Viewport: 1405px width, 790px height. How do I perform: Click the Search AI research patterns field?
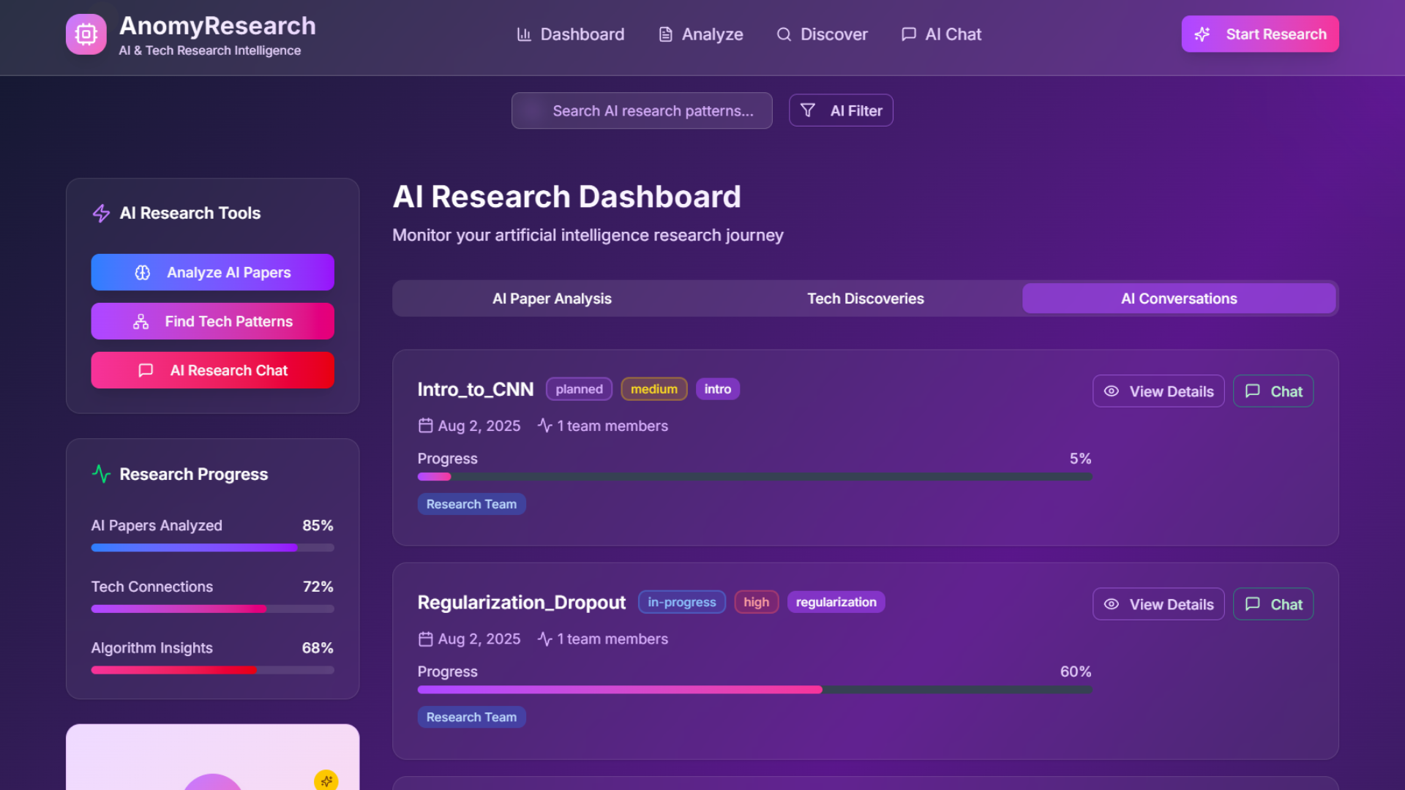click(642, 110)
